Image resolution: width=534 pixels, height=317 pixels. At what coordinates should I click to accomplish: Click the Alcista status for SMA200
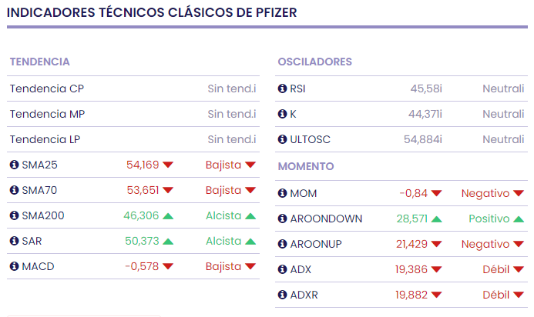coord(223,215)
